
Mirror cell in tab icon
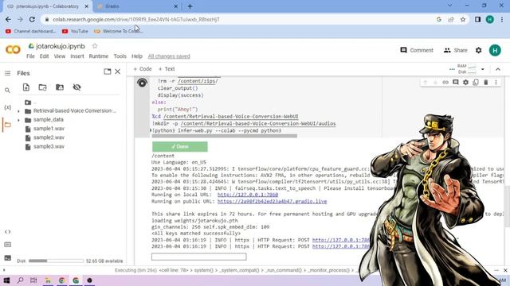[x=476, y=83]
